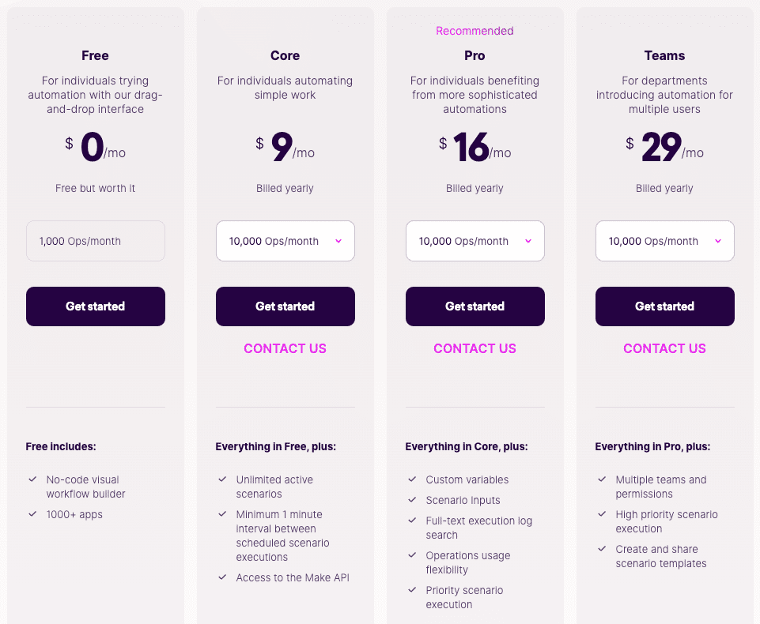
Task: Select Get started for the Teams plan
Action: click(x=665, y=306)
